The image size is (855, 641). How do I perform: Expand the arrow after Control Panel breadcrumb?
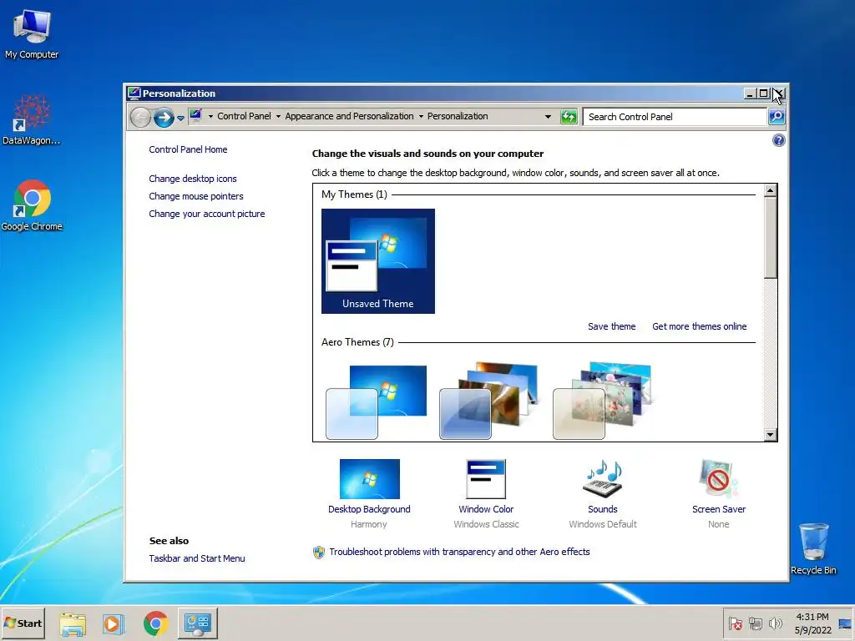pyautogui.click(x=278, y=116)
